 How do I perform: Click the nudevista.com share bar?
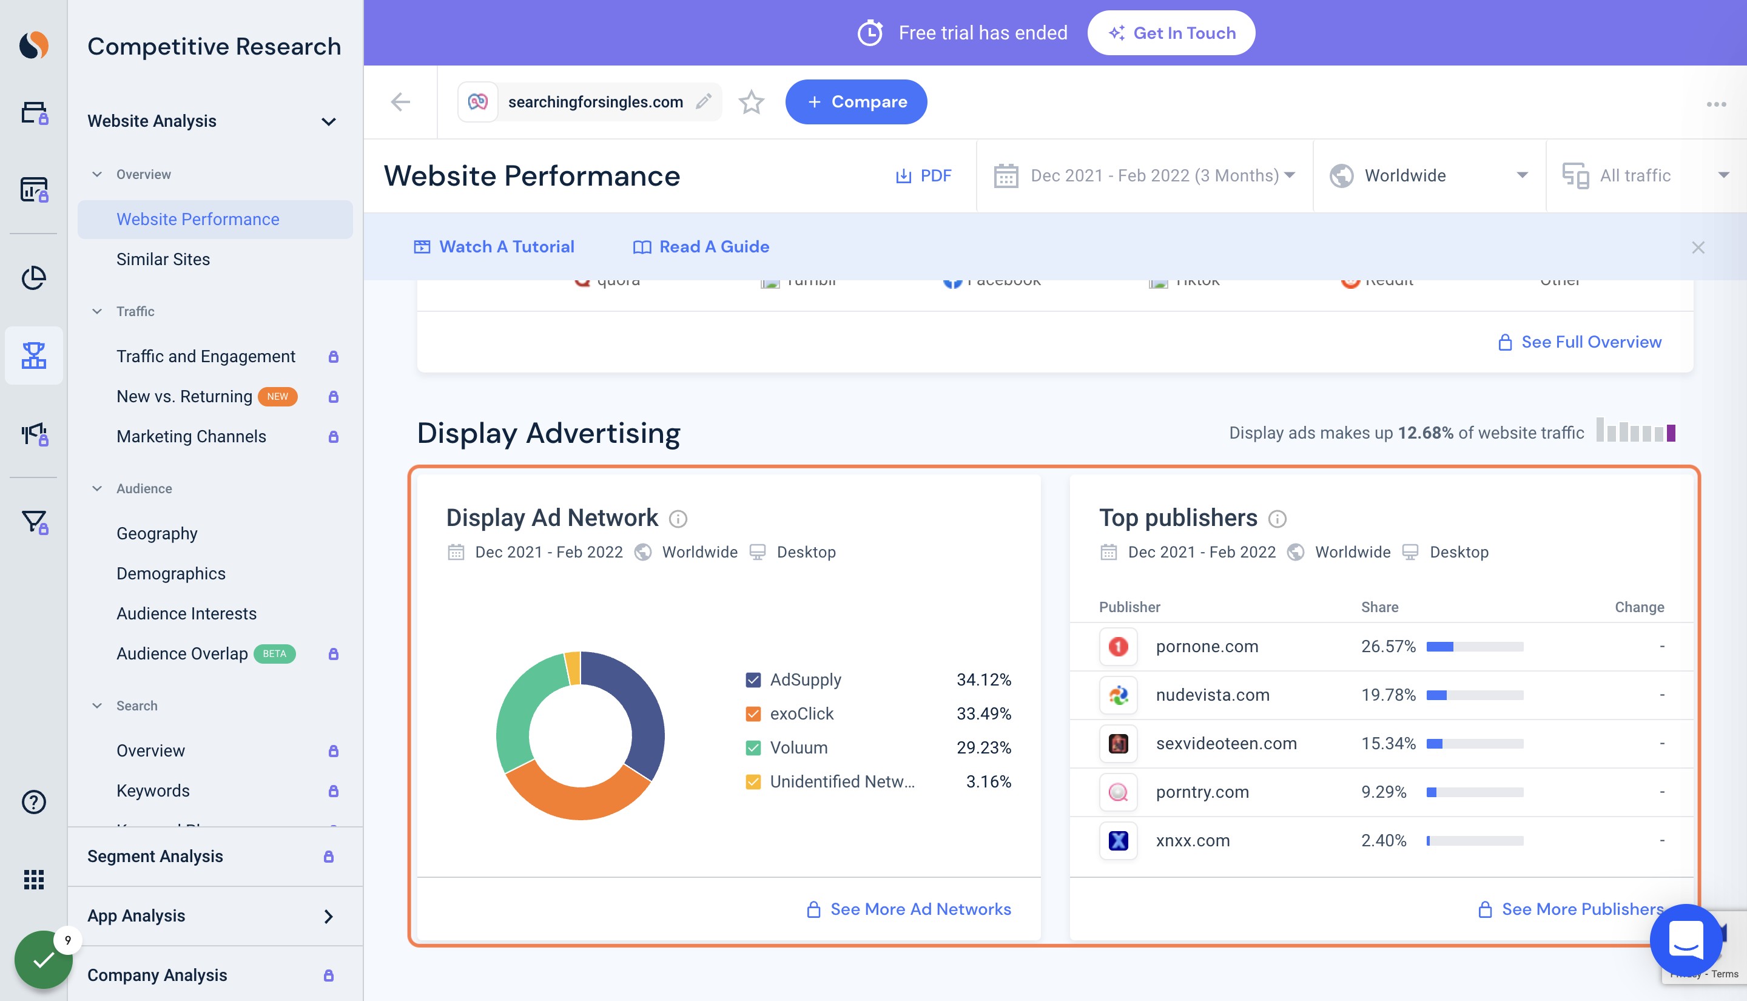(1475, 695)
